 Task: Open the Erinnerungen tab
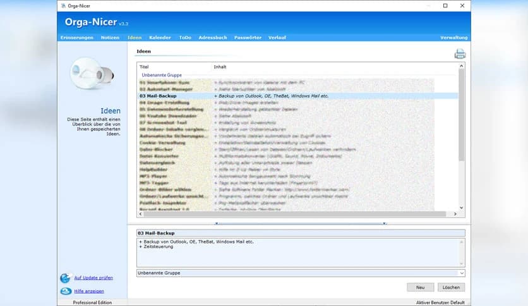pos(77,37)
